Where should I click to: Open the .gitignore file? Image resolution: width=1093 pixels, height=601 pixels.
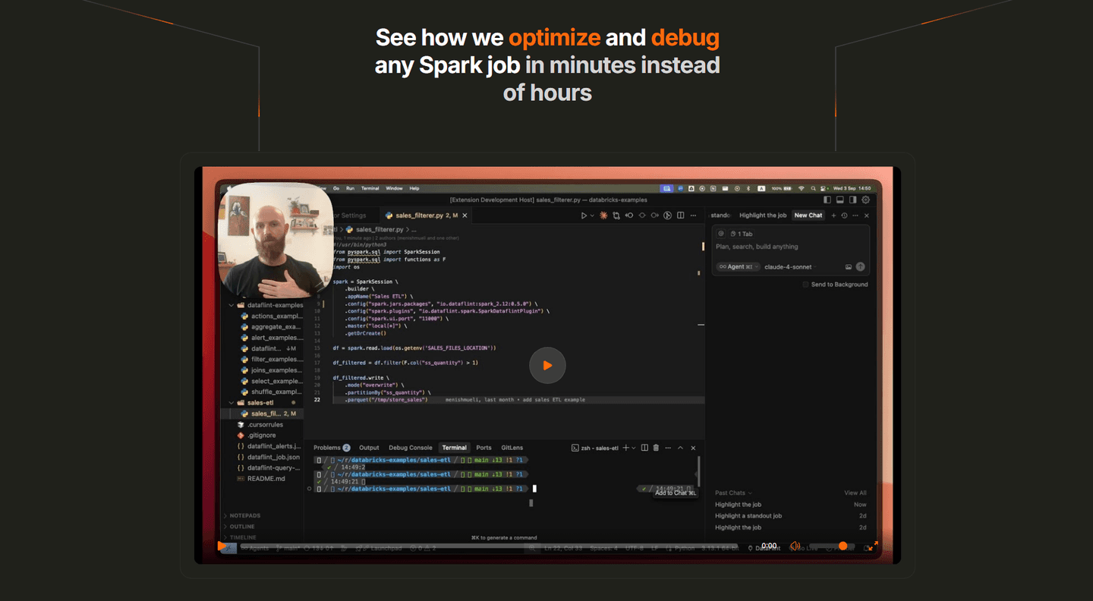(263, 436)
